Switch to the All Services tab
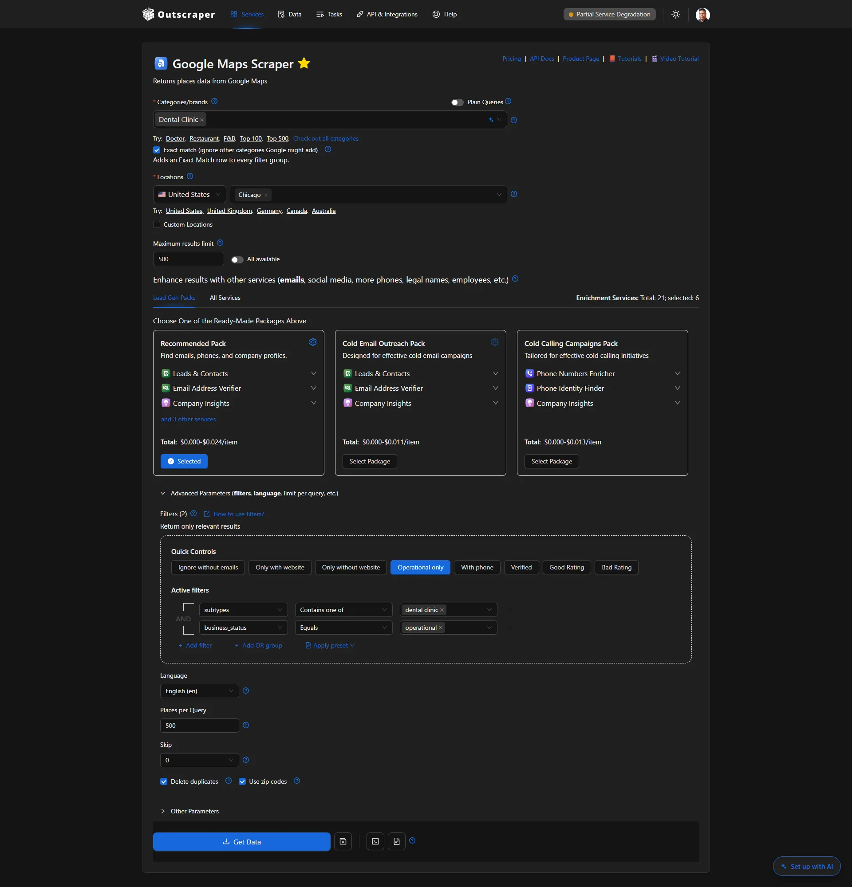This screenshot has width=852, height=887. 225,298
